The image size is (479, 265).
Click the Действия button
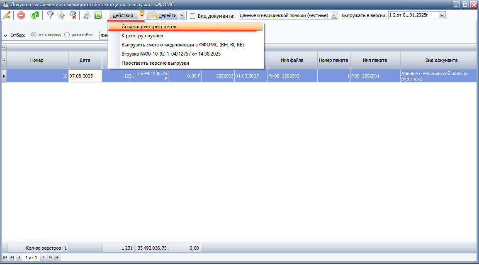[x=123, y=16]
